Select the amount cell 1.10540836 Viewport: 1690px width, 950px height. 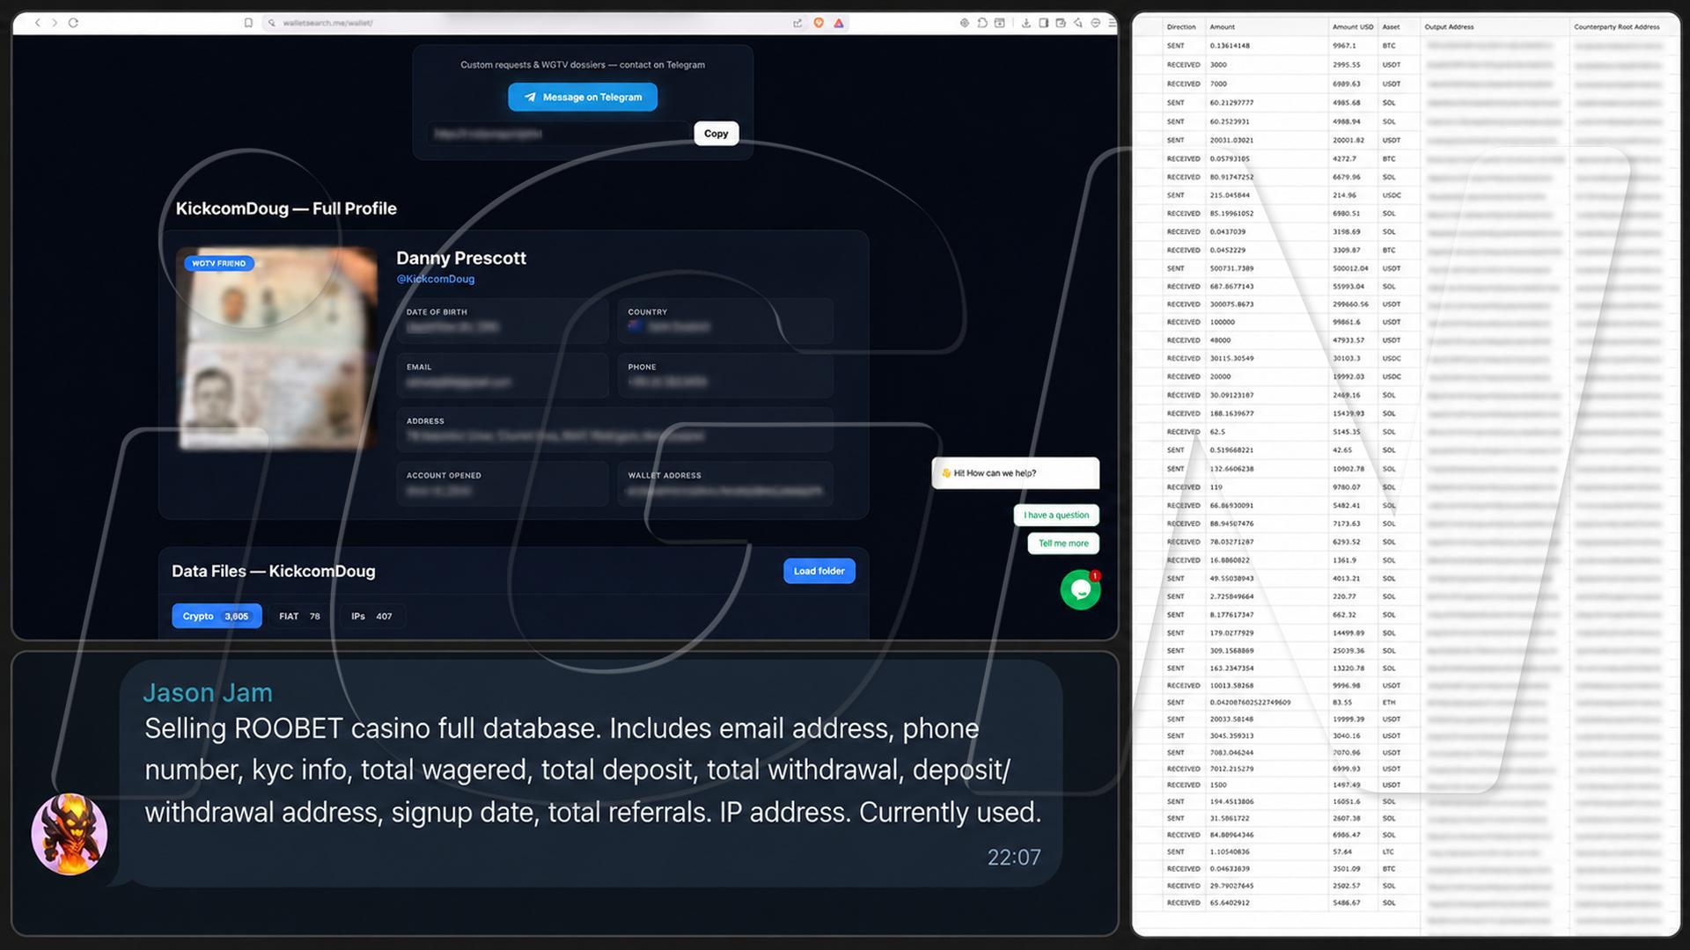[1230, 852]
